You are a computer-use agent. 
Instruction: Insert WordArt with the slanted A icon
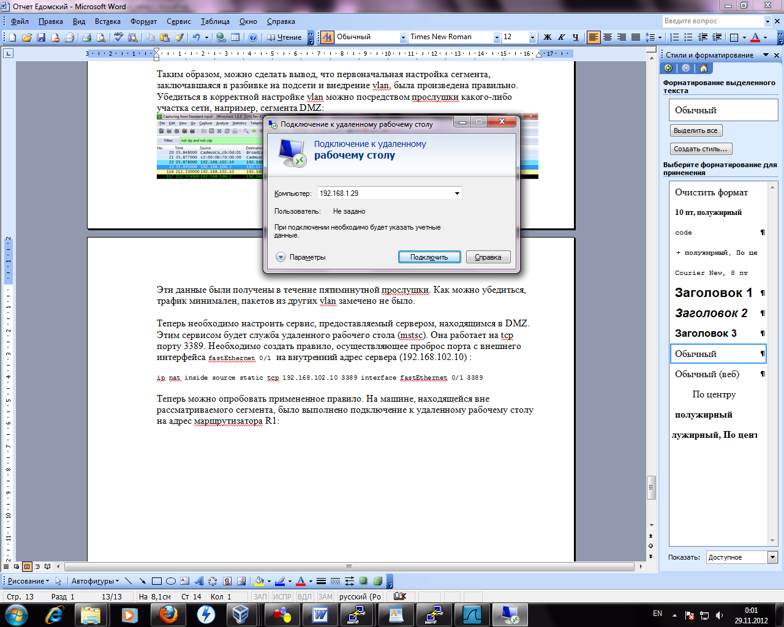tap(199, 581)
